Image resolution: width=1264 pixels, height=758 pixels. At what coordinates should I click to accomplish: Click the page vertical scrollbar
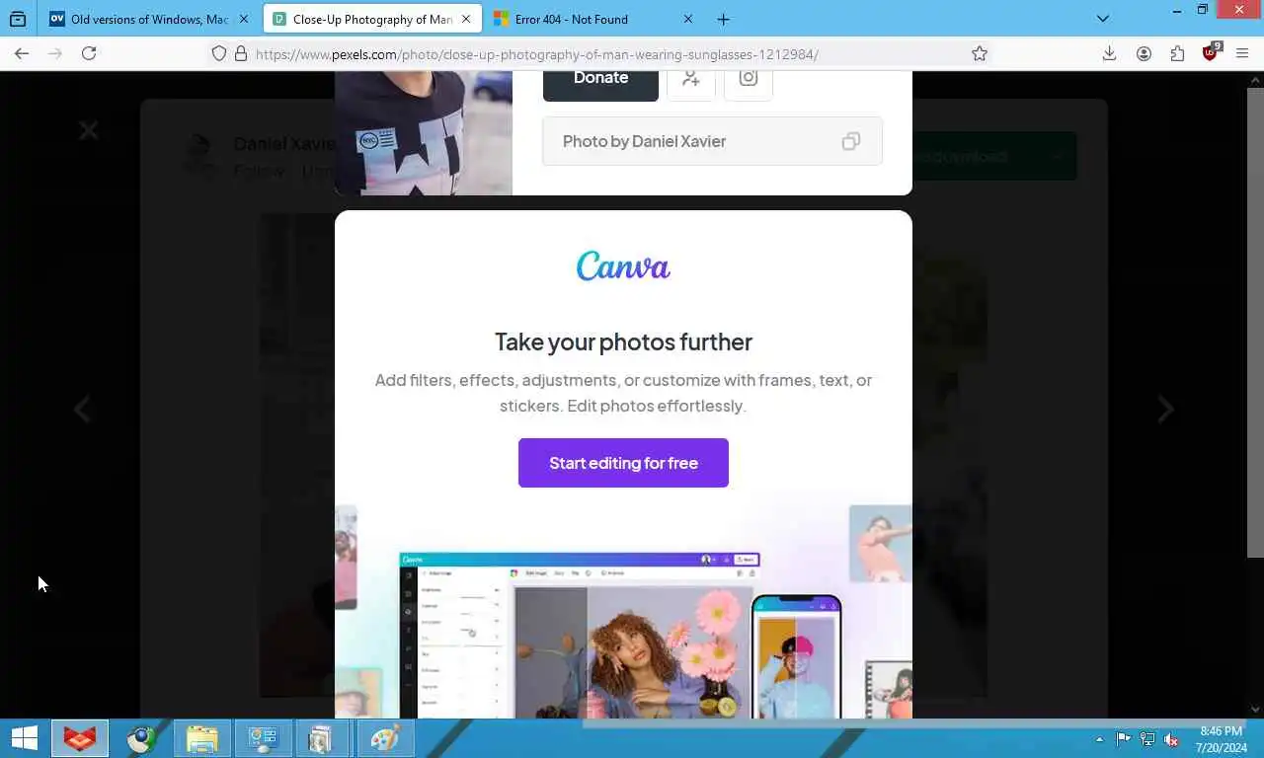[x=1255, y=323]
